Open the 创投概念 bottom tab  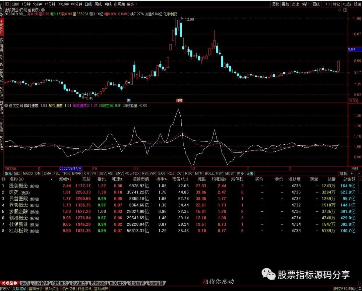click(x=60, y=283)
